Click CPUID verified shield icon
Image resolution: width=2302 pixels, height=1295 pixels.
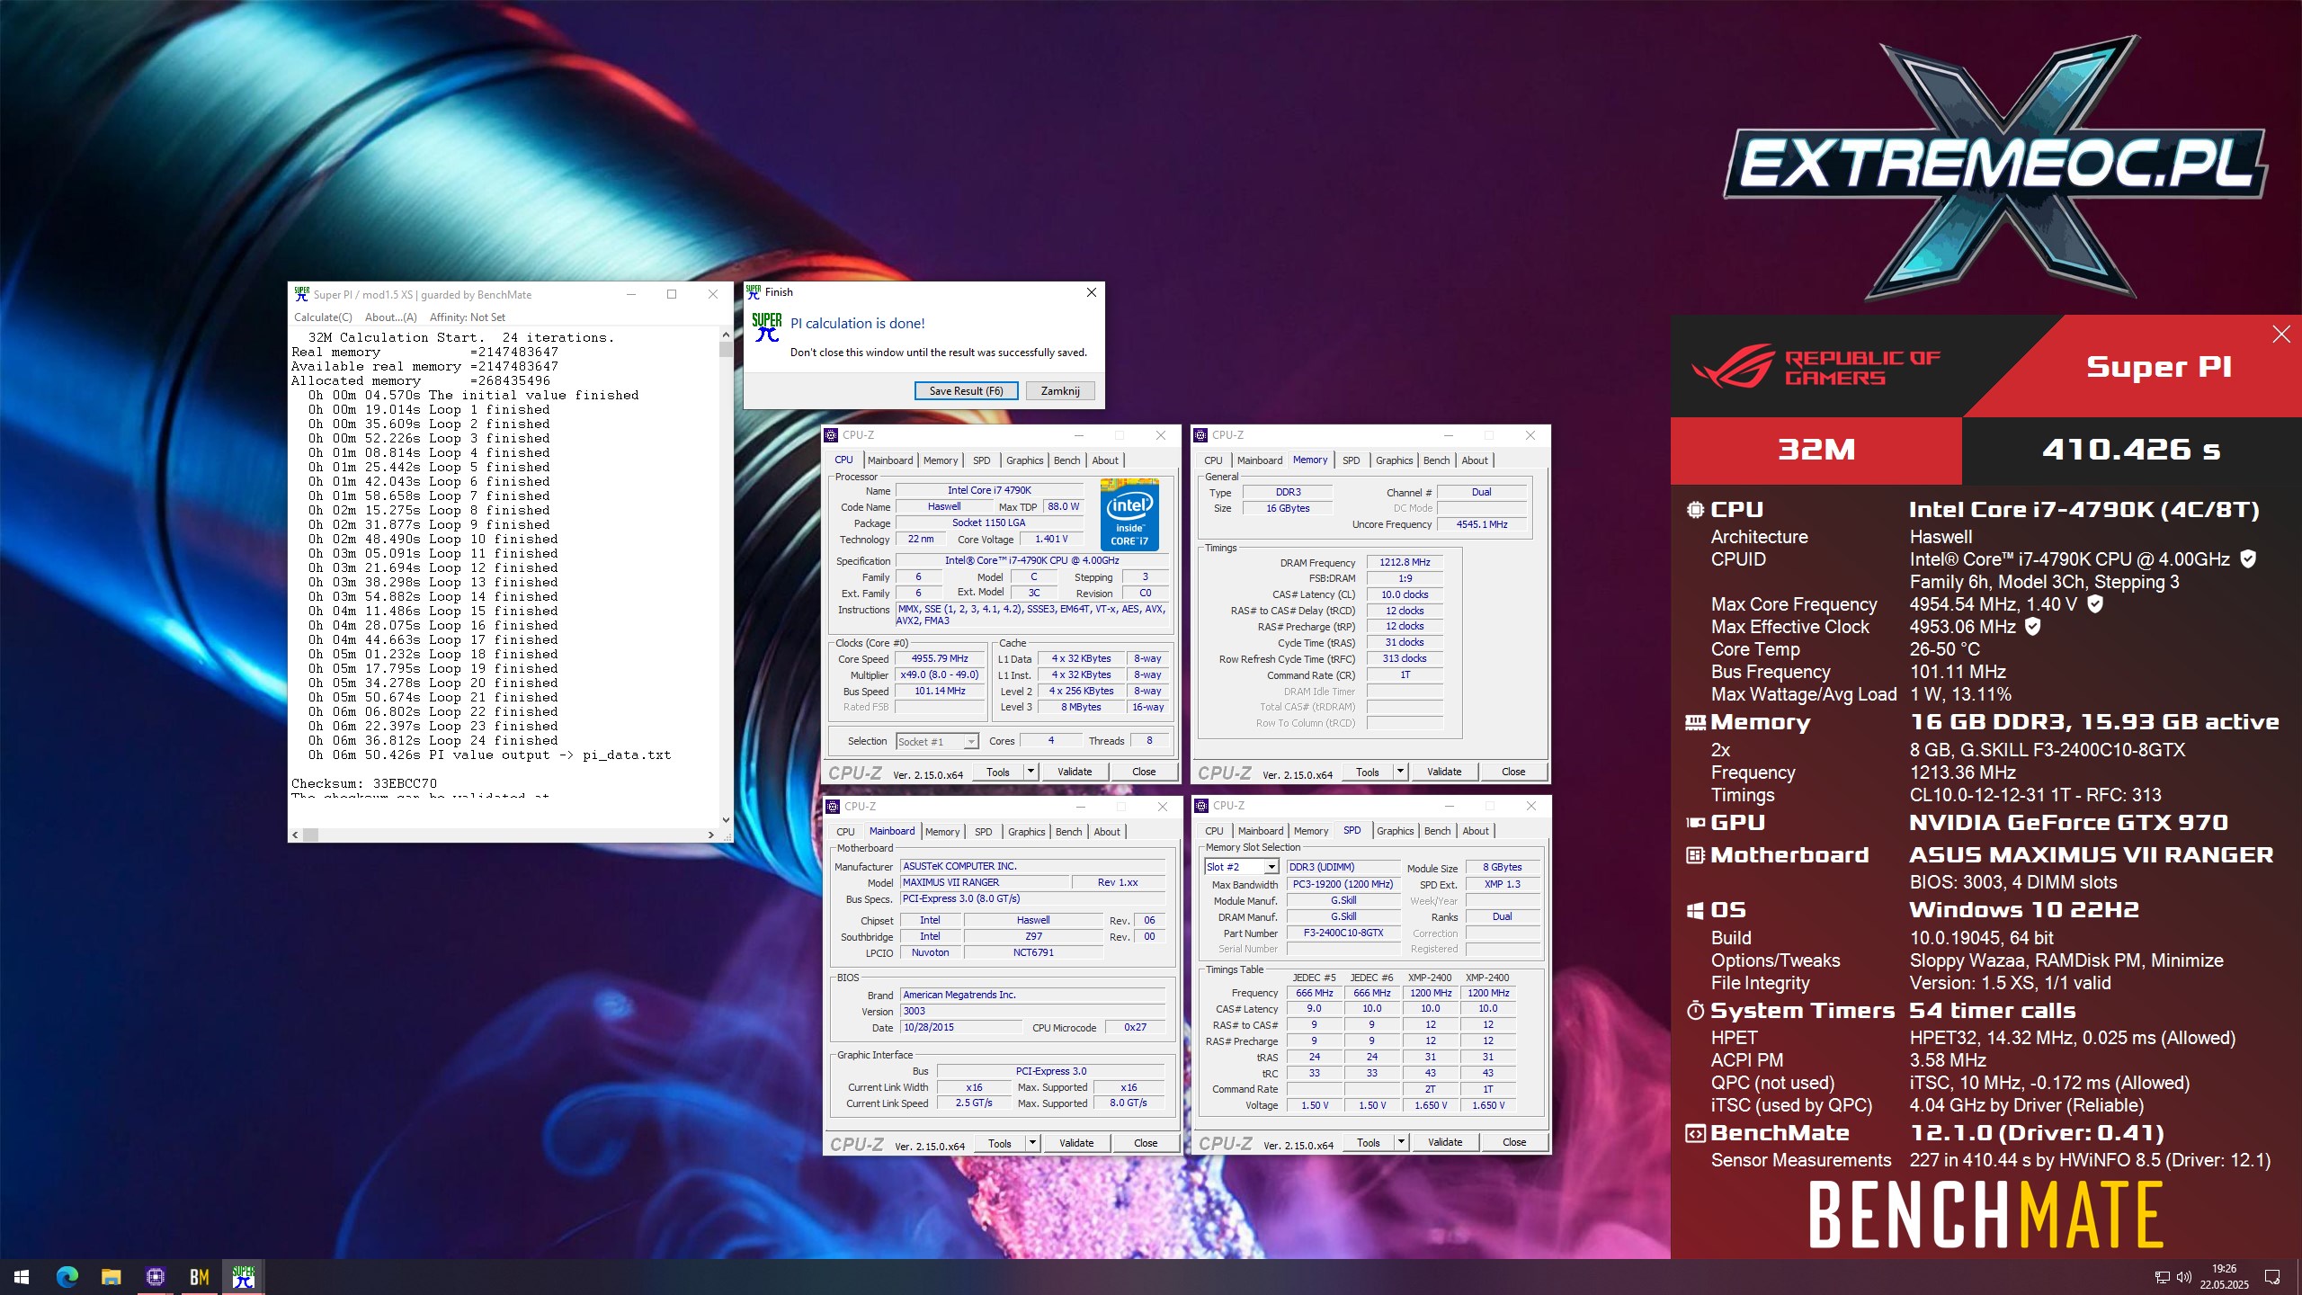click(2248, 558)
